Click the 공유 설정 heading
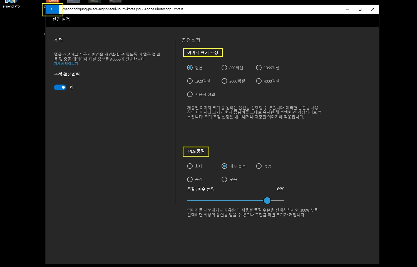Viewport: 417px width, 267px height. (191, 40)
